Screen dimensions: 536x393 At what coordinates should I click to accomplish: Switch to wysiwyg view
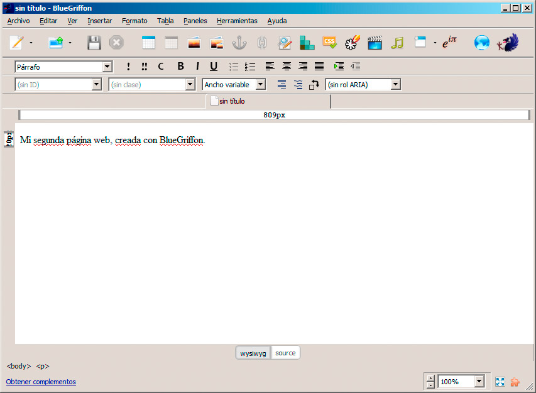(x=253, y=353)
